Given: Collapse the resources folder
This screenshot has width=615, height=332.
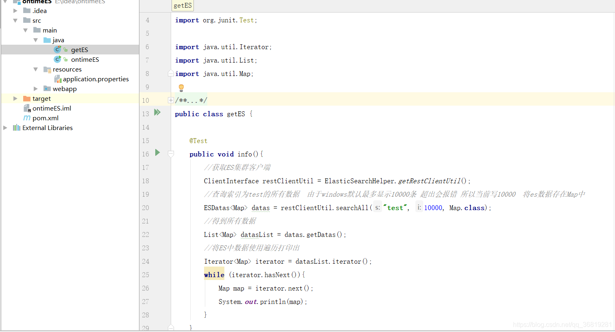Looking at the screenshot, I should click(x=36, y=69).
